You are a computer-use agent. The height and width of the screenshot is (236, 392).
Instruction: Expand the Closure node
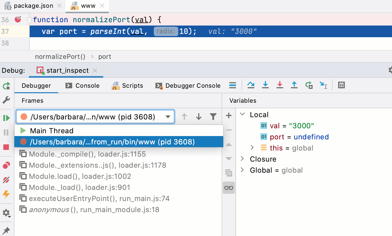click(242, 159)
